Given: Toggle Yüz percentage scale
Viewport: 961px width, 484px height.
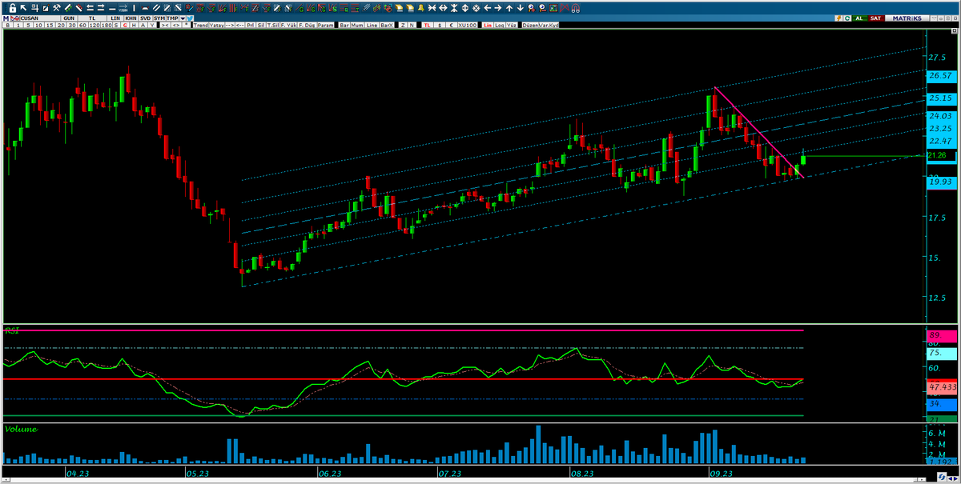Looking at the screenshot, I should pyautogui.click(x=511, y=26).
